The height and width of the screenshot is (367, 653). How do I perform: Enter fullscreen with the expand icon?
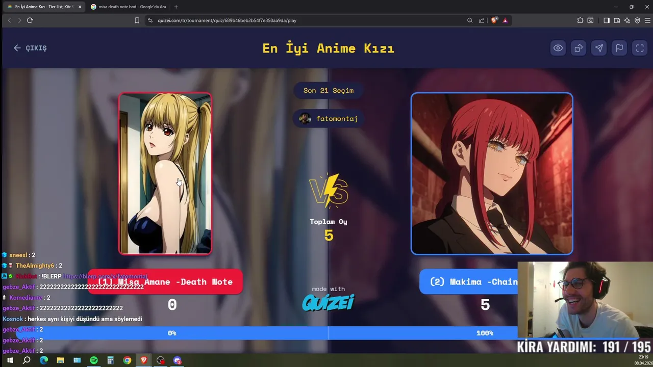coord(640,48)
